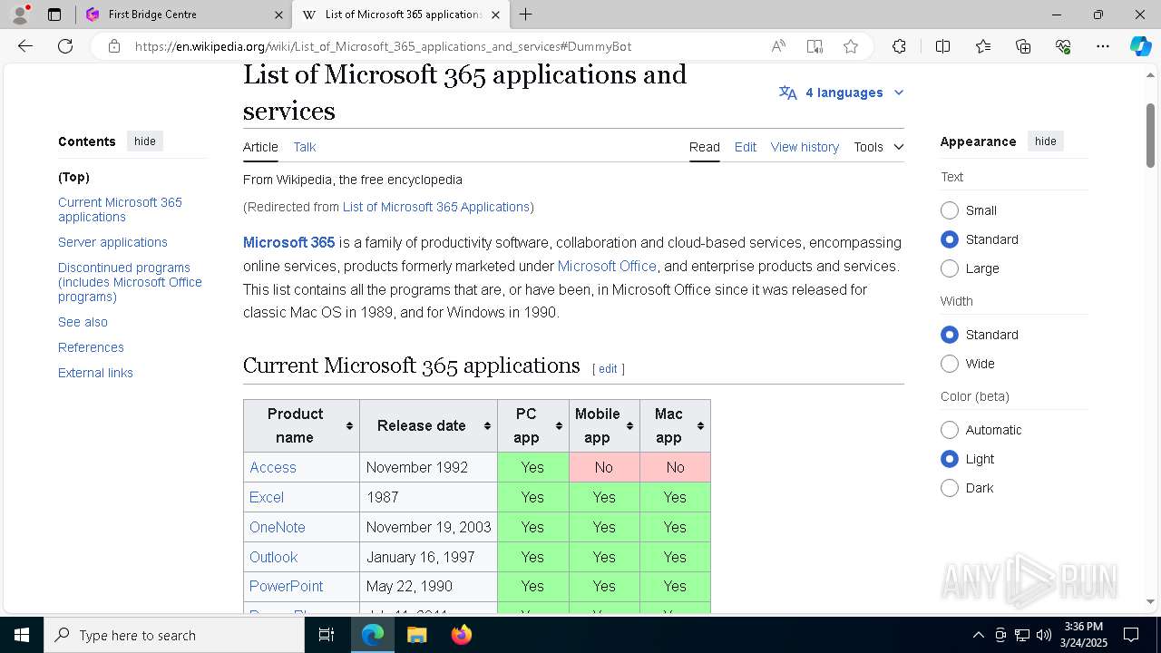This screenshot has width=1161, height=653.
Task: Open Read aloud from the address bar
Action: click(x=778, y=46)
